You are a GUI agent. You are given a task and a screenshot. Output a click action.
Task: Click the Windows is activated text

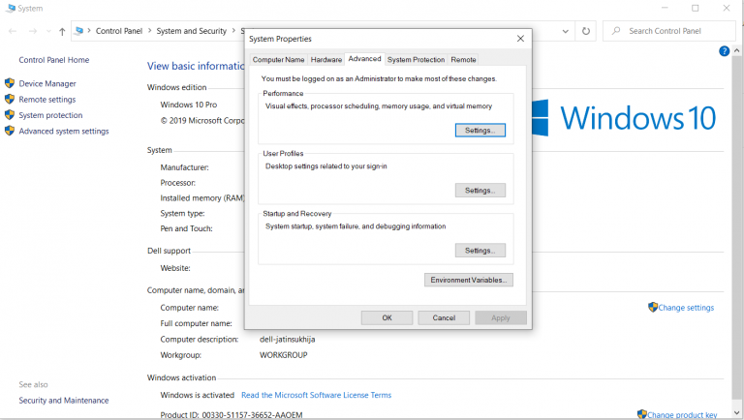[x=198, y=395]
